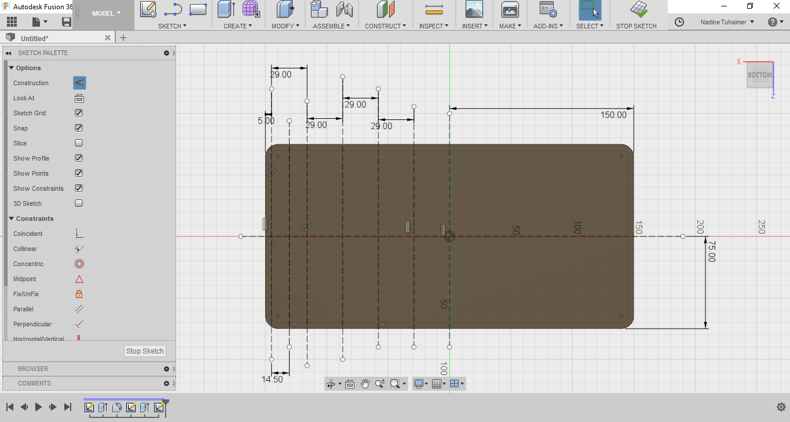Select the Line tool in the Sketch toolbar
This screenshot has width=790, height=422.
(173, 9)
